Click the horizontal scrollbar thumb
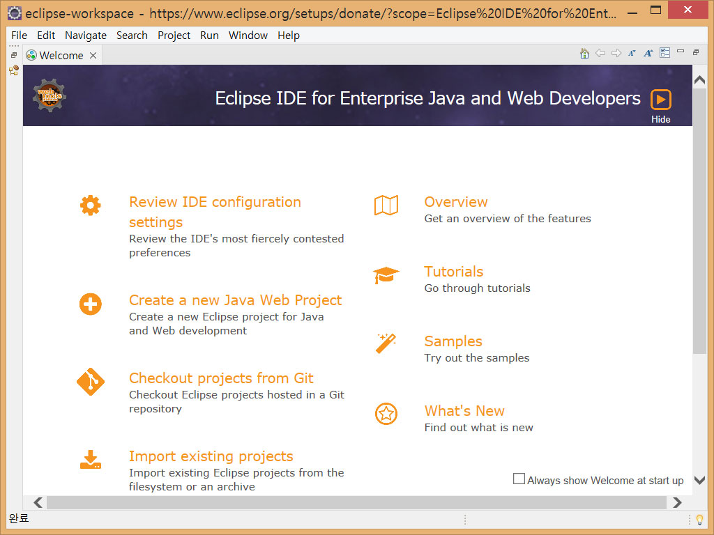The height and width of the screenshot is (535, 714). pyautogui.click(x=356, y=502)
